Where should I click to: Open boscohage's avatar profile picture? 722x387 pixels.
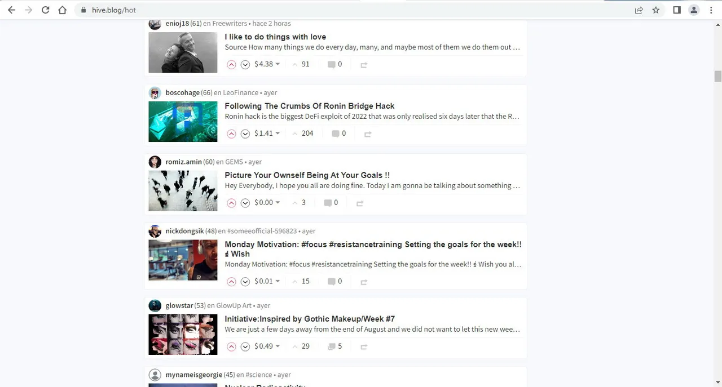pos(155,93)
